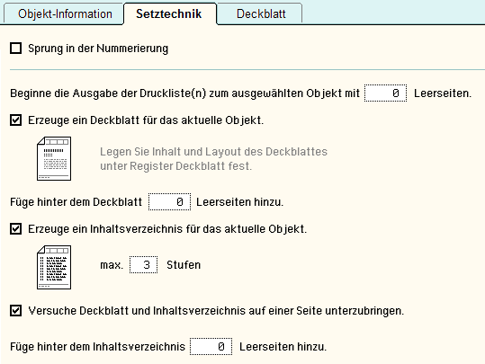Image resolution: width=485 pixels, height=364 pixels.
Task: Uncheck Erzeuge ein Deckblatt checkbox
Action: (x=16, y=120)
